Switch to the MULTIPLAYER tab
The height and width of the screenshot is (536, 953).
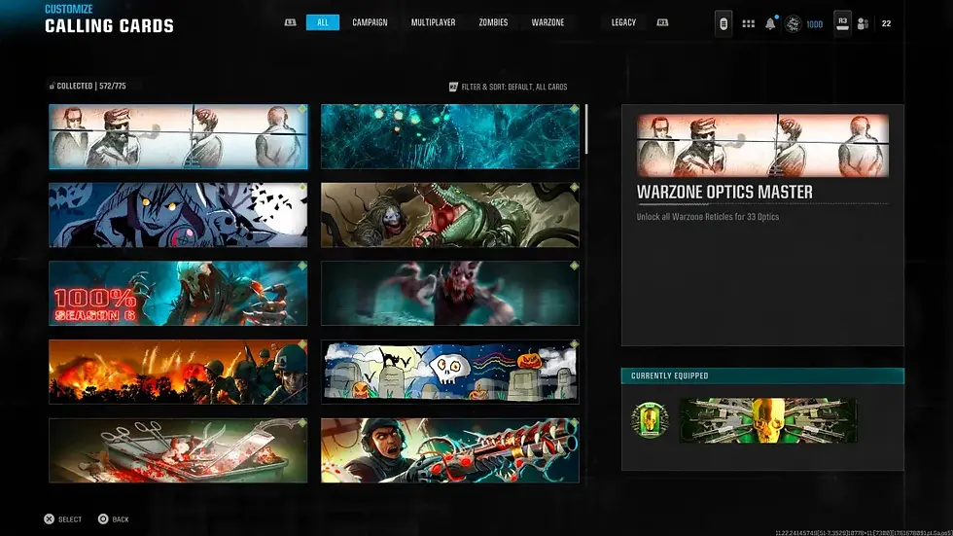point(434,22)
